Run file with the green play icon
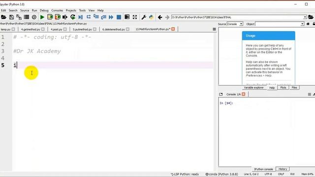Image resolution: width=315 pixels, height=177 pixels. 42,17
